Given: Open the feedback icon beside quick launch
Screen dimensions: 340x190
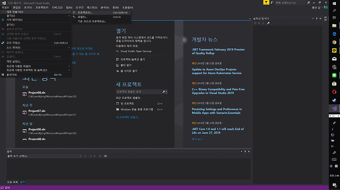Looking at the screenshot, I should coord(272,3).
